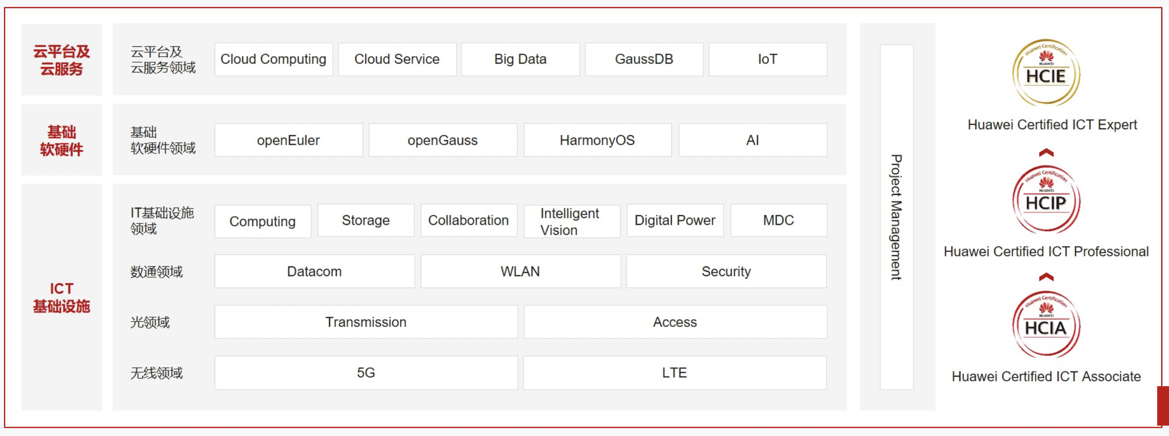Click the Huawei Certified ICT Professional label
Image resolution: width=1169 pixels, height=436 pixels.
[x=1046, y=252]
